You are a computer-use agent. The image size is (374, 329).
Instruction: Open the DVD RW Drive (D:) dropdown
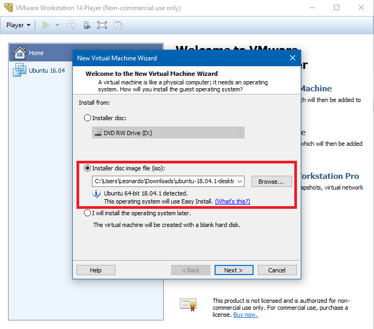pyautogui.click(x=168, y=132)
